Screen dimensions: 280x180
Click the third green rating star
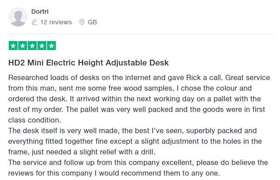click(32, 46)
